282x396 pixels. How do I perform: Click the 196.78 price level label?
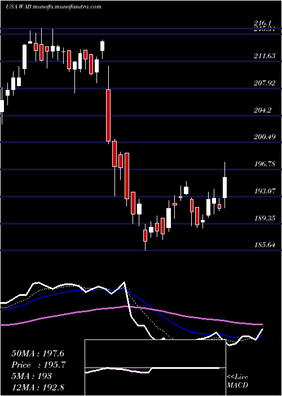(x=265, y=164)
